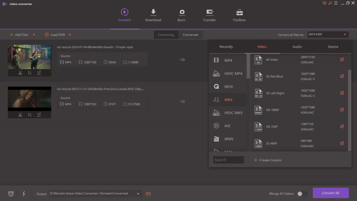Choose WMV format
Viewport: 357px width, 201px height.
pos(228,139)
